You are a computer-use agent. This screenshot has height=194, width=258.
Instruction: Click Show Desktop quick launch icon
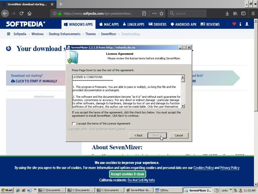click(x=29, y=190)
